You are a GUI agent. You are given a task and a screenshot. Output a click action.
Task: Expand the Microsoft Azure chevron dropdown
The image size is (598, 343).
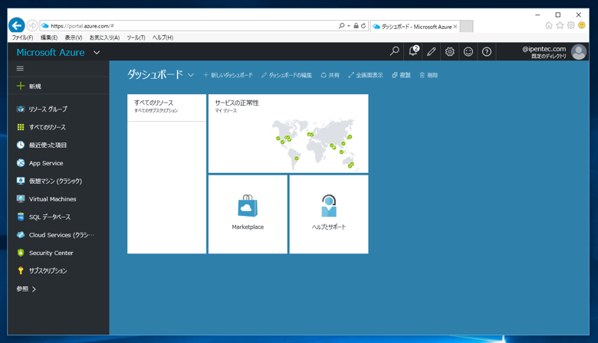pos(97,53)
